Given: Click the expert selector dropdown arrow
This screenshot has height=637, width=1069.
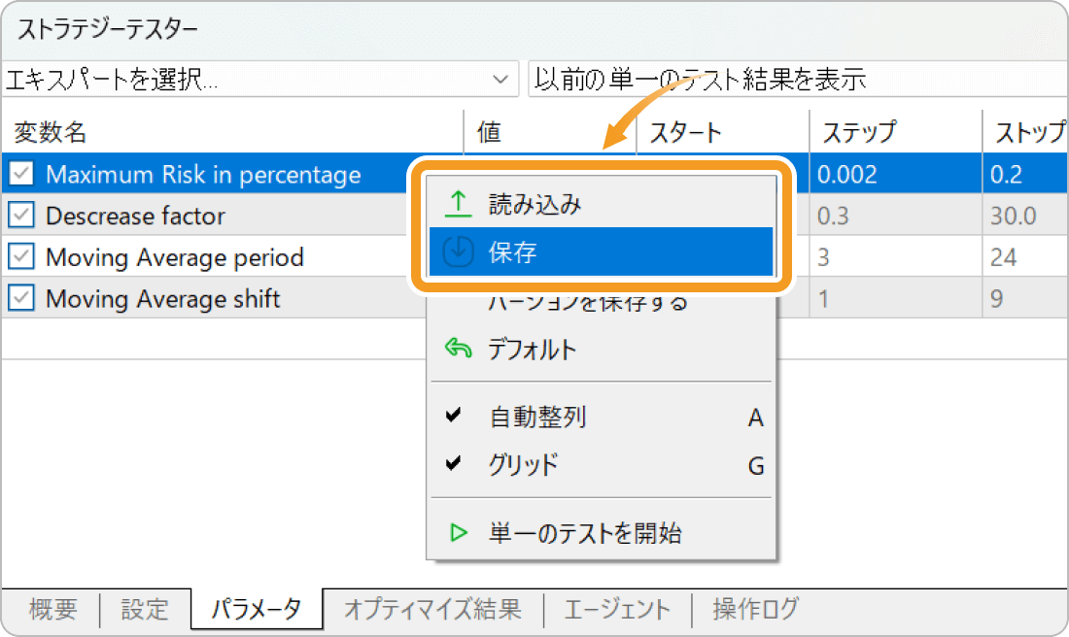Looking at the screenshot, I should [x=502, y=80].
